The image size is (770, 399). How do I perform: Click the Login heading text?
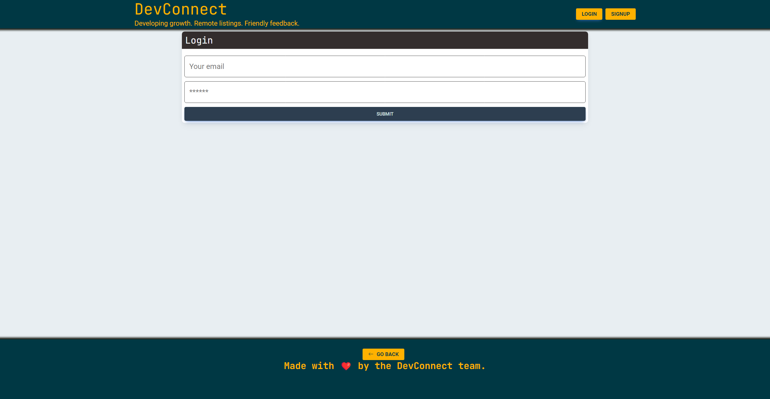199,40
